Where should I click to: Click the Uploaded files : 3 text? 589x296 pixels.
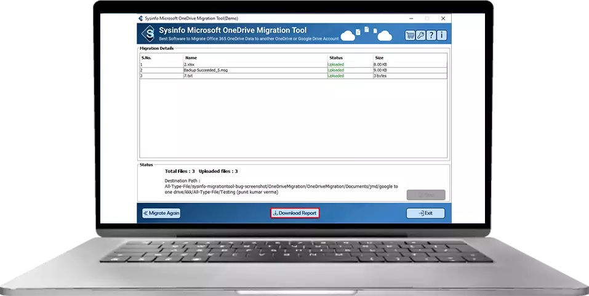click(218, 171)
